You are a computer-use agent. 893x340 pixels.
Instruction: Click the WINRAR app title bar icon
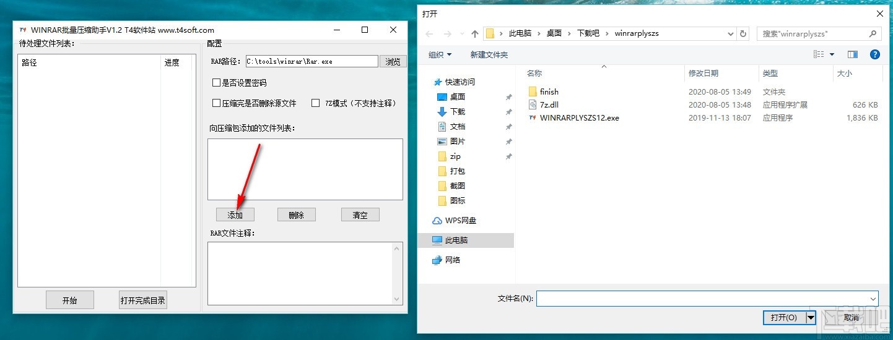(x=23, y=30)
